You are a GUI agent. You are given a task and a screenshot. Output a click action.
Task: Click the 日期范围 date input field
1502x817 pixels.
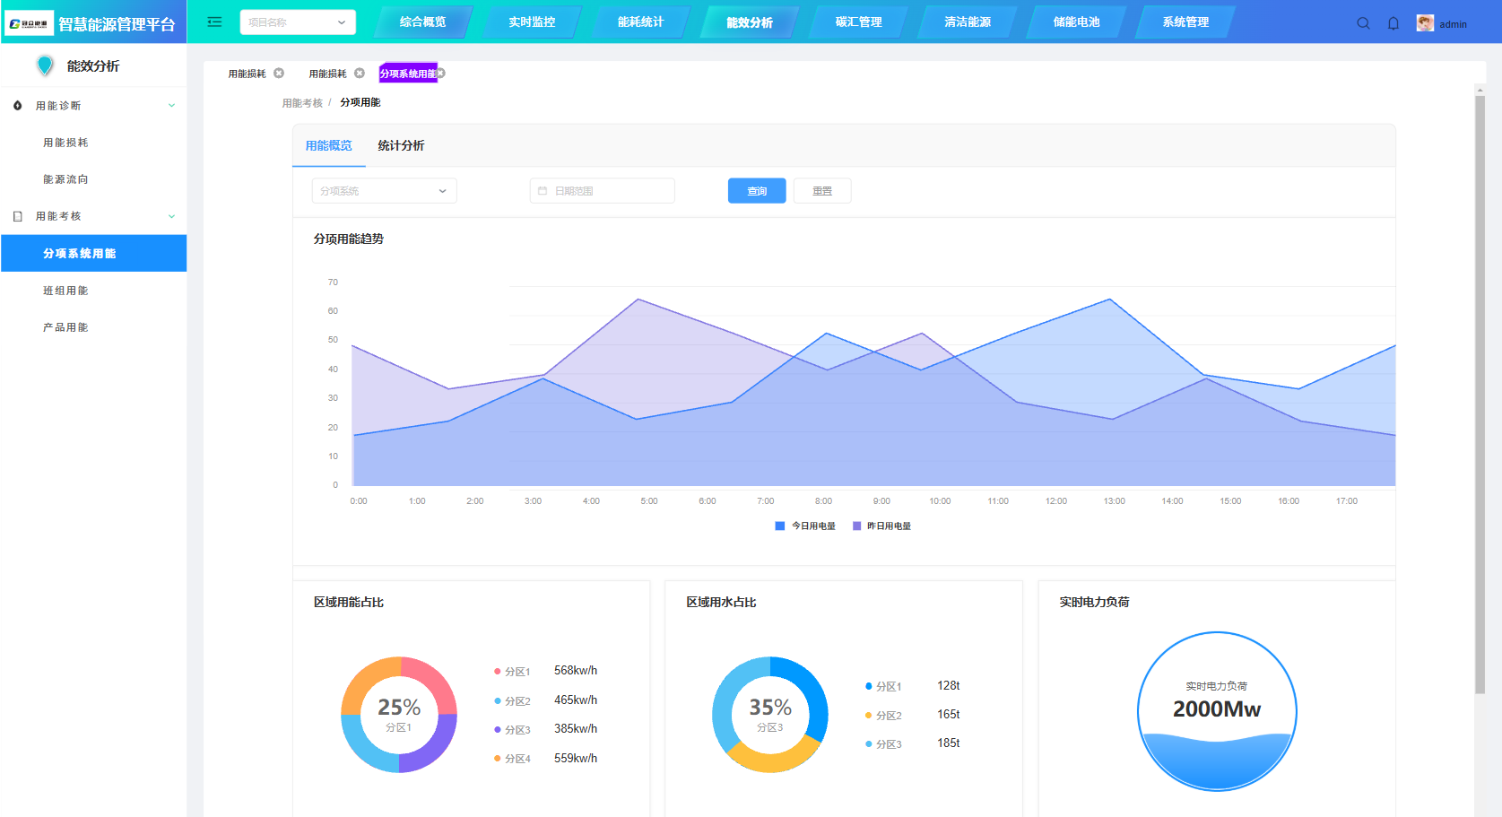point(602,191)
